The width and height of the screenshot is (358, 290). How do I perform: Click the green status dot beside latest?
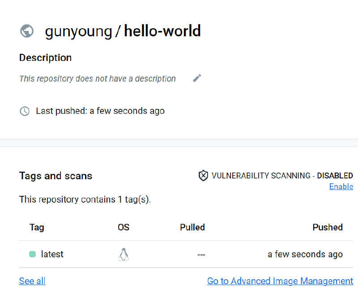pyautogui.click(x=32, y=254)
